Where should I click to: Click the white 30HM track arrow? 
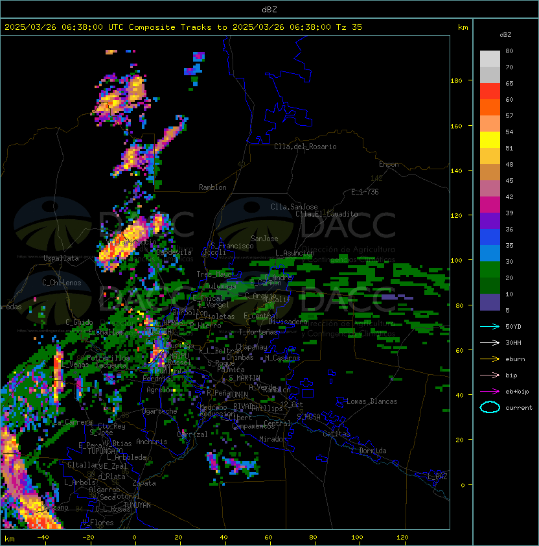point(490,342)
